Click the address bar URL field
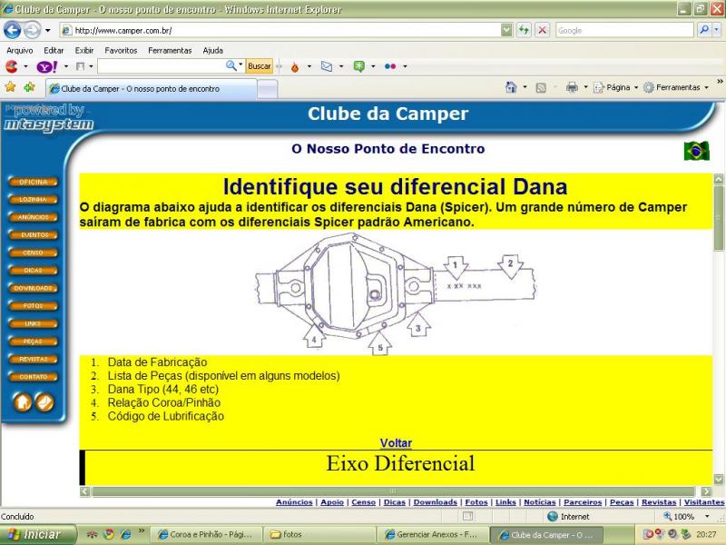726x545 pixels. (x=280, y=31)
